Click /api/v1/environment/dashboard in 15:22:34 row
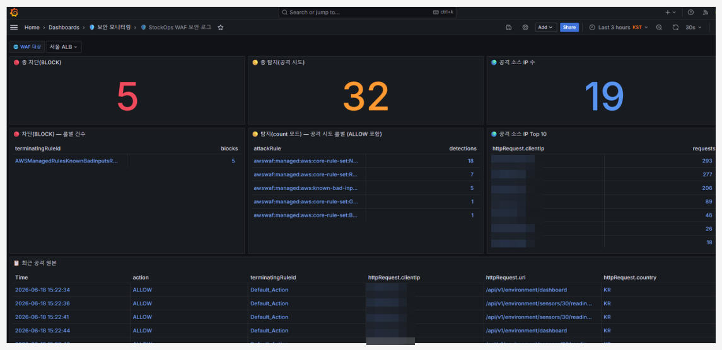722x350 pixels. click(x=527, y=290)
